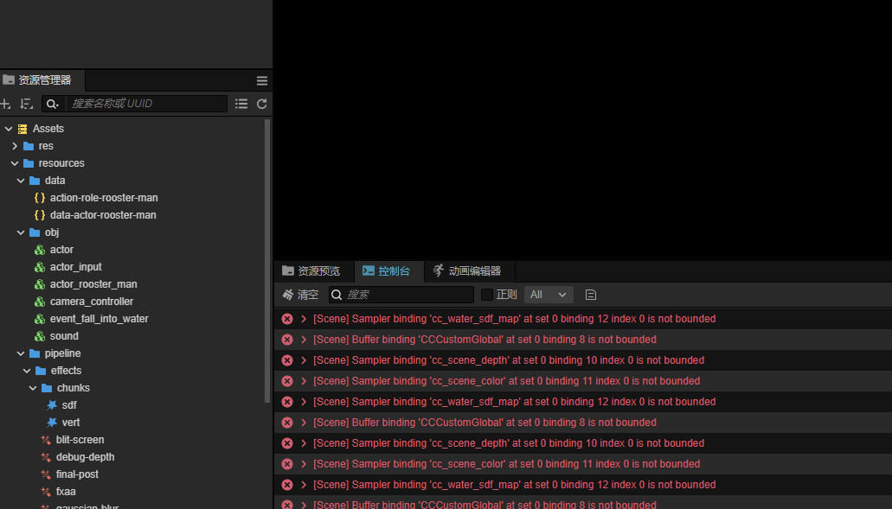Select the resources folder
Screen dimensions: 892x509
pos(61,163)
